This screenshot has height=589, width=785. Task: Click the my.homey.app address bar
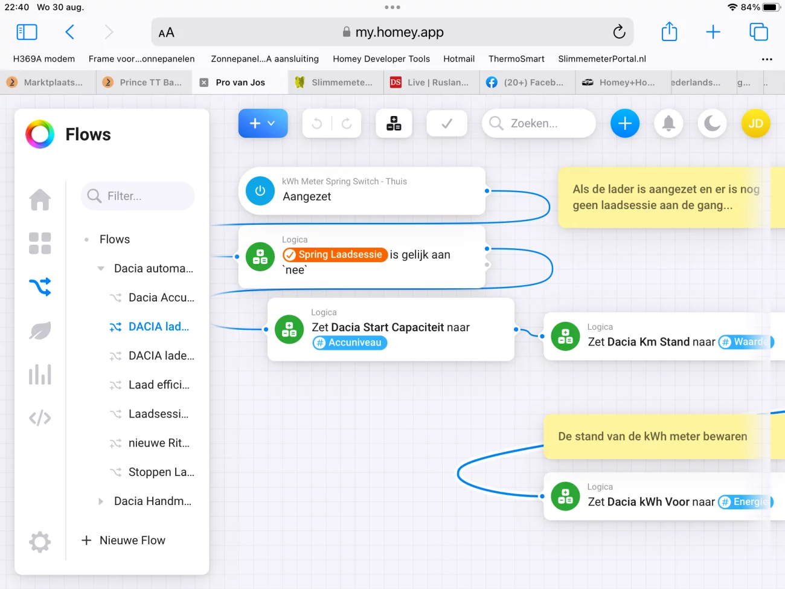point(392,32)
